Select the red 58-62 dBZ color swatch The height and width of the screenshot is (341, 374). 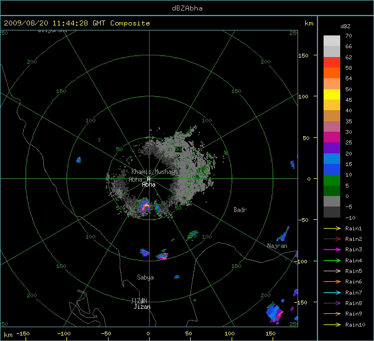pyautogui.click(x=332, y=63)
